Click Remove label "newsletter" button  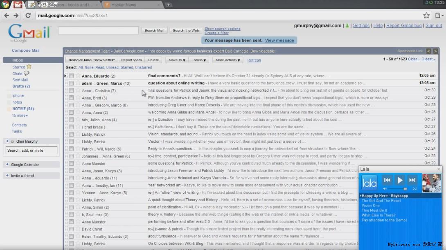click(x=92, y=60)
